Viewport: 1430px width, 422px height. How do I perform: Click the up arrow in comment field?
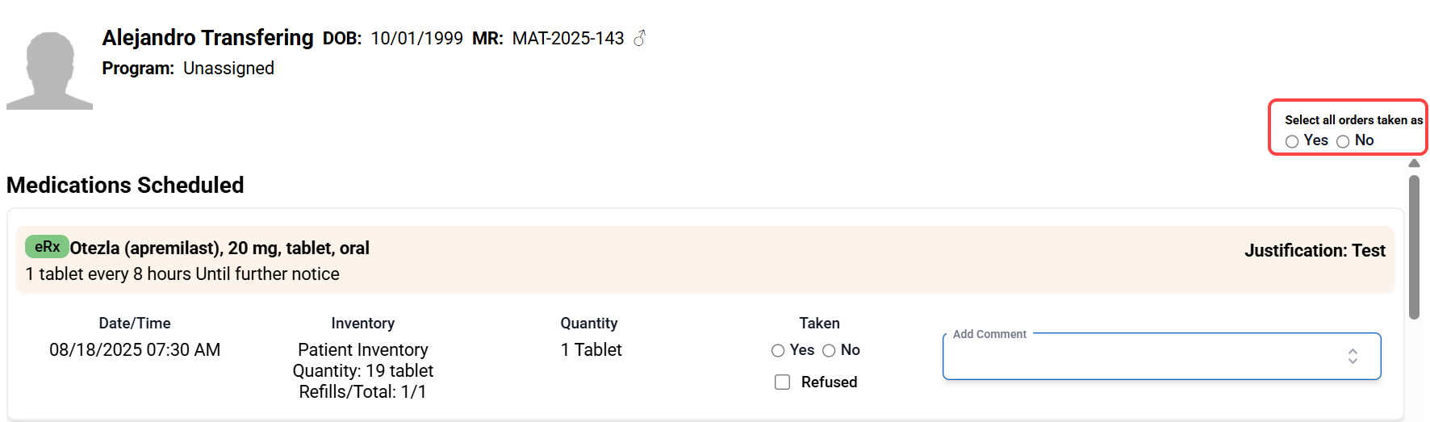coord(1353,351)
